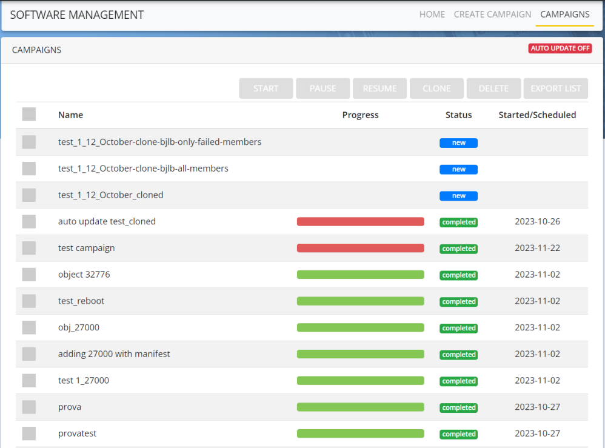
Task: Tick the checkbox next to test campaign
Action: pyautogui.click(x=29, y=248)
